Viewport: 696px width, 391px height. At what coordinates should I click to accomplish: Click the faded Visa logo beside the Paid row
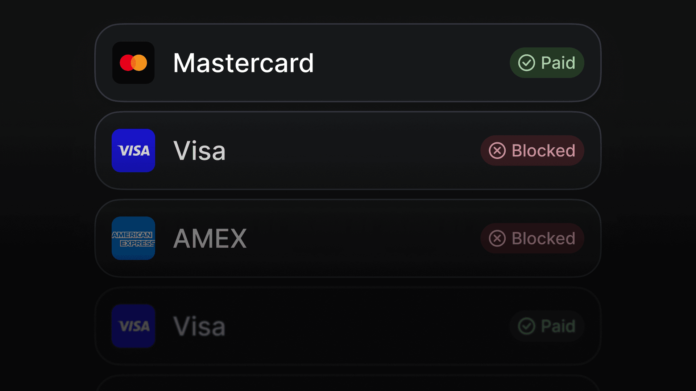click(x=133, y=326)
